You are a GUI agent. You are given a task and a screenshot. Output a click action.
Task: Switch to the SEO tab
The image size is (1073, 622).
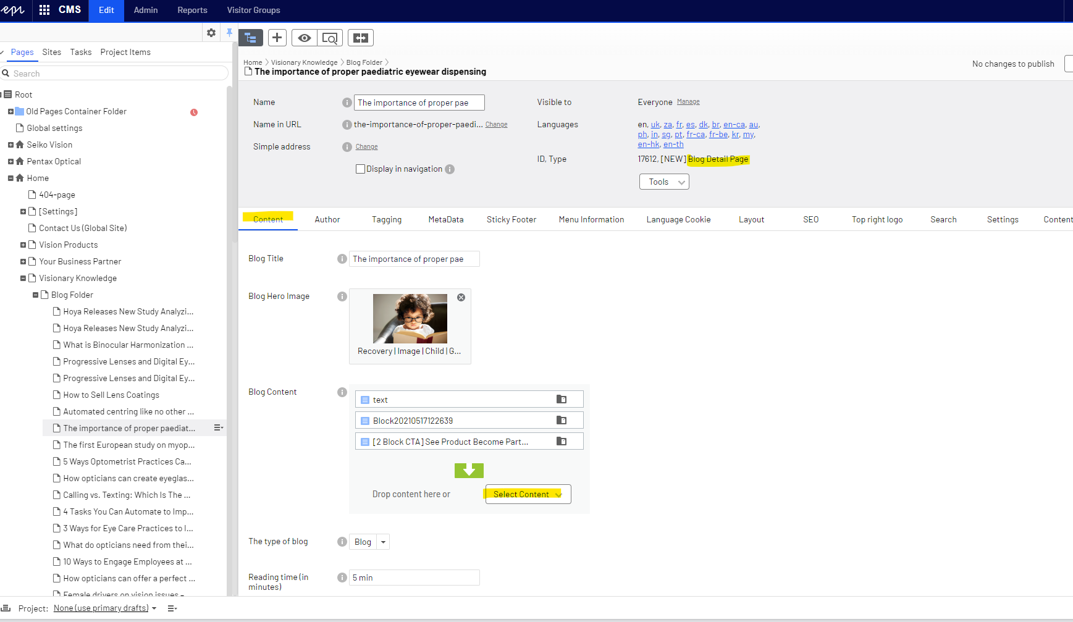[810, 219]
